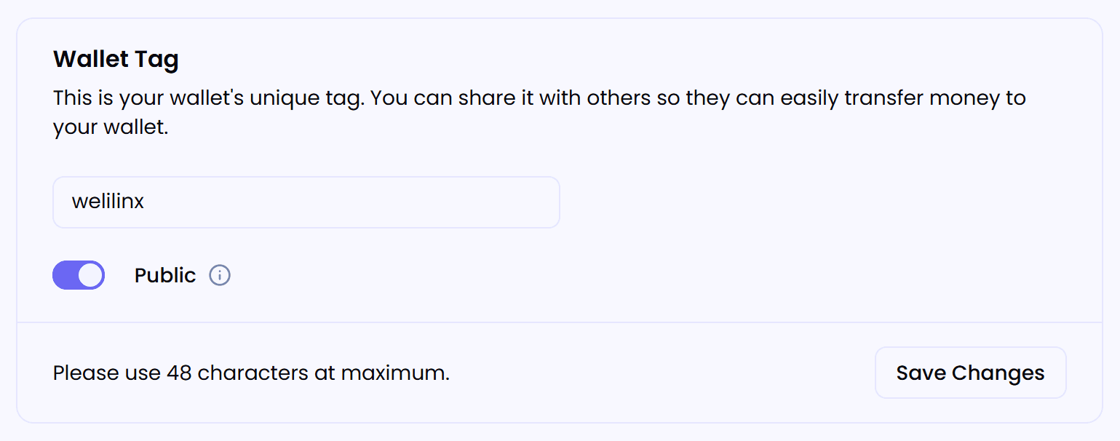Show the Public visibility tooltip icon
The image size is (1120, 441).
click(x=220, y=276)
